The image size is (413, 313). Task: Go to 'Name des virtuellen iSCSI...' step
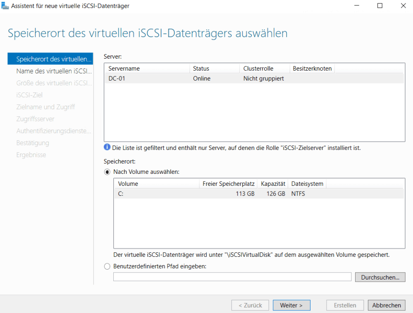coord(51,71)
